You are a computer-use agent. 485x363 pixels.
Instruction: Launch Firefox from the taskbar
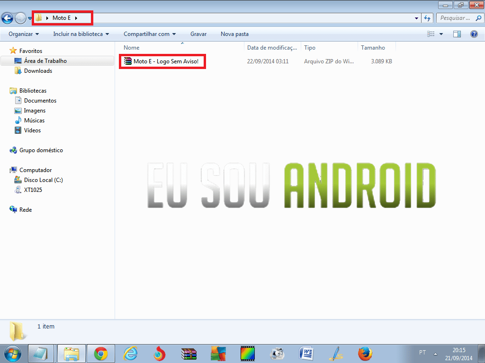[365, 353]
